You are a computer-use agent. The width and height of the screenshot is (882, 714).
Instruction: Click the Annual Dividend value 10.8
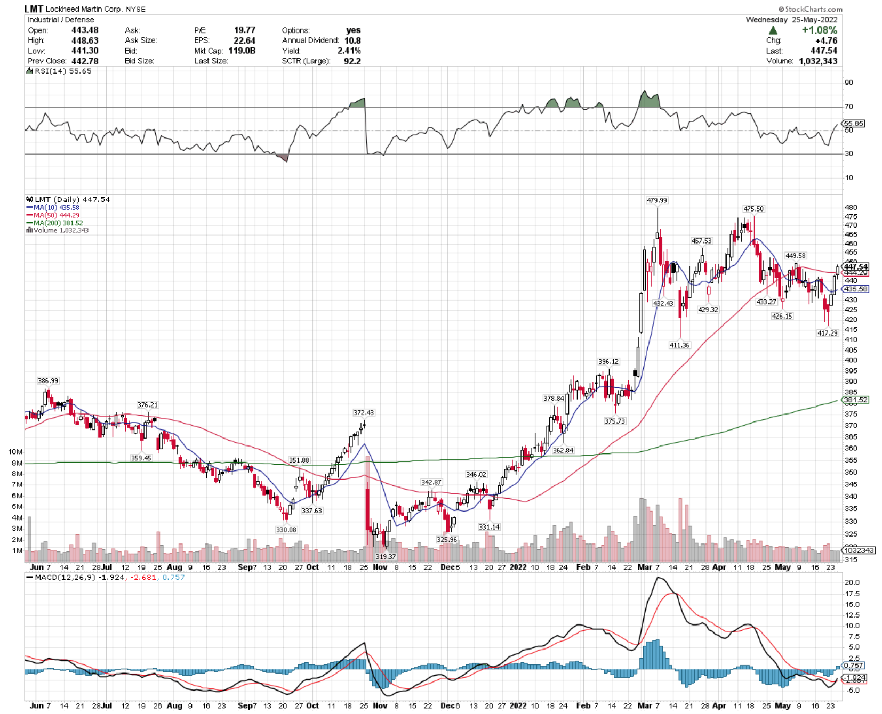pyautogui.click(x=352, y=40)
